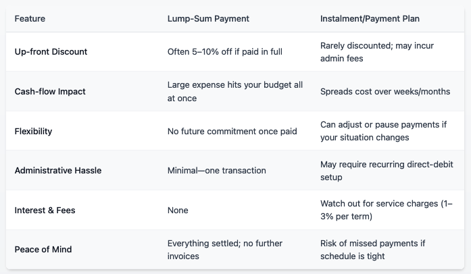The image size is (471, 274).
Task: Click the 'Rarely discounted; may incur admin fees' cell
Action: coord(377,52)
